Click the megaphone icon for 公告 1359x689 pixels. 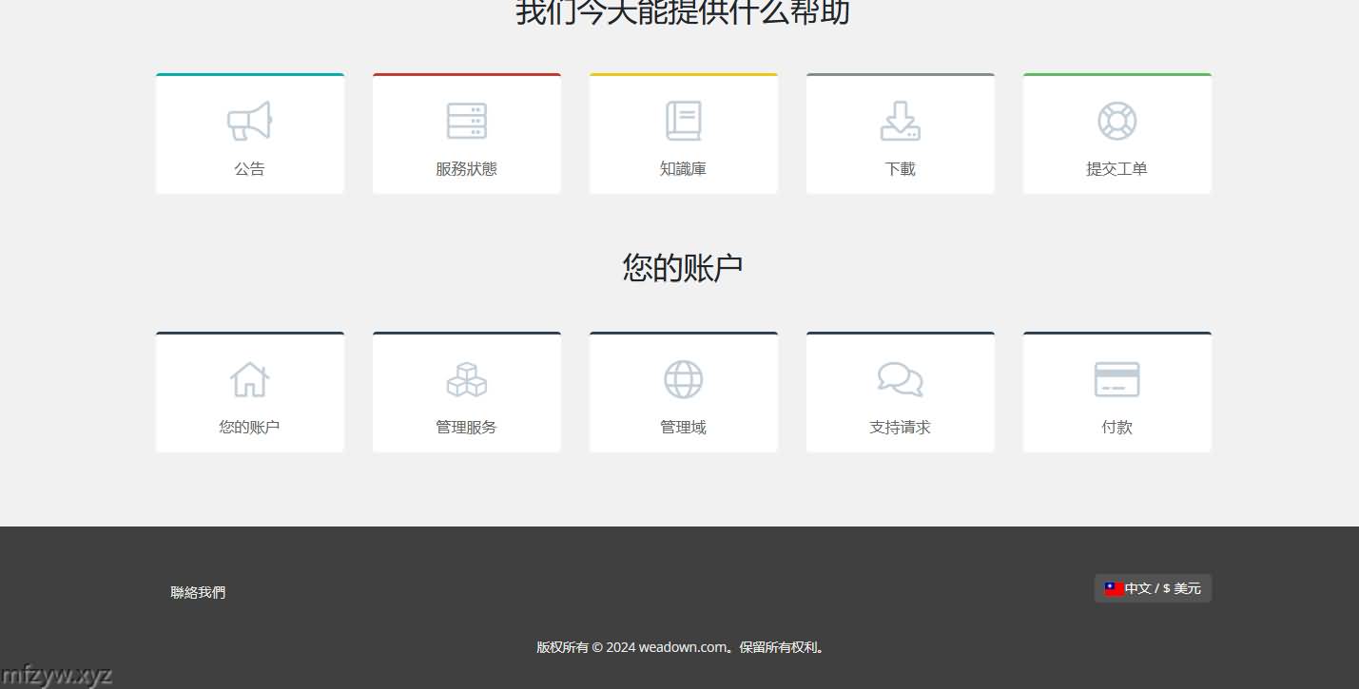(249, 122)
